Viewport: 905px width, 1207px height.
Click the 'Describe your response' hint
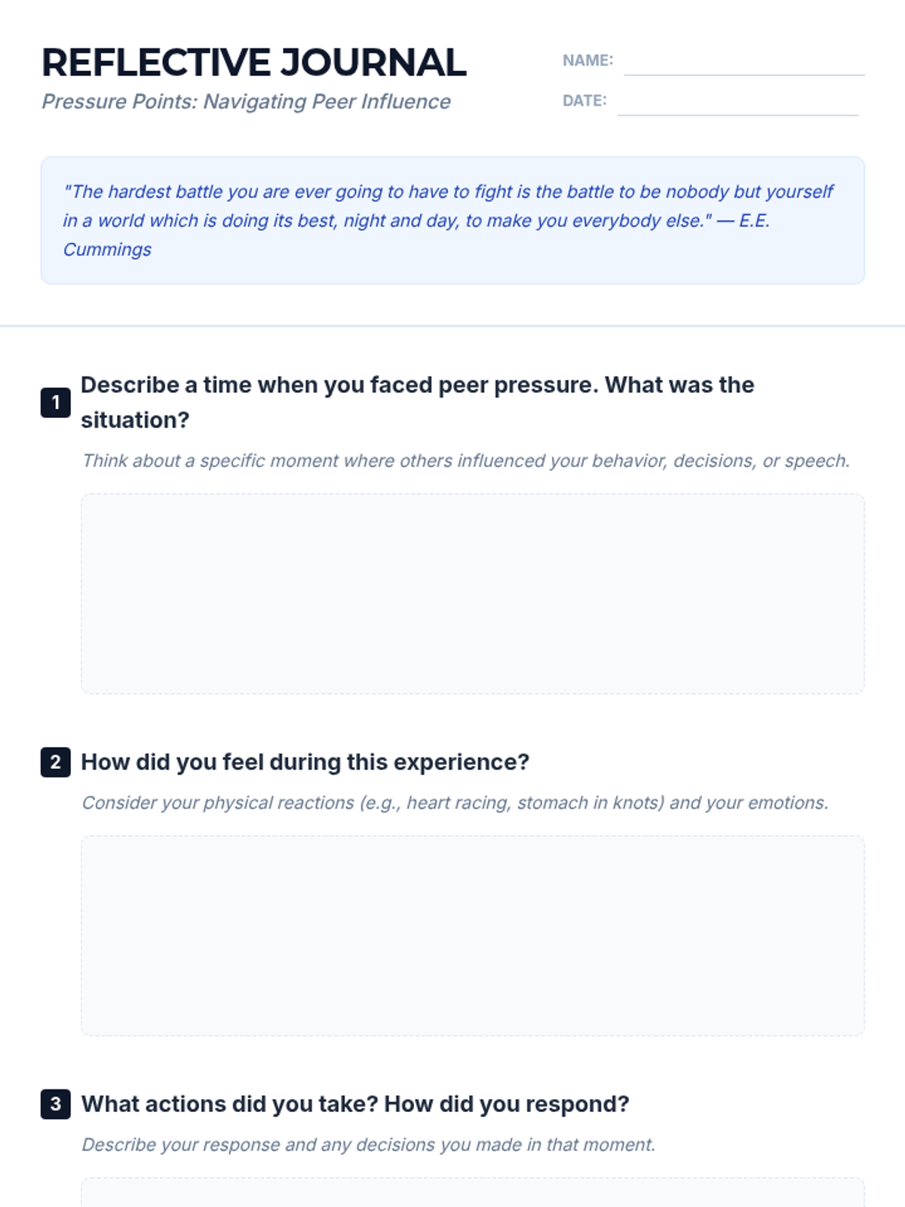coord(368,1145)
